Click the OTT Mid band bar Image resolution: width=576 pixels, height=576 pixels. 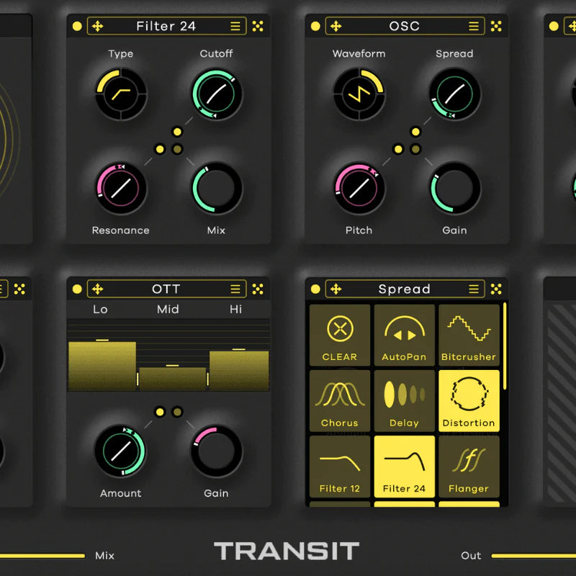173,379
